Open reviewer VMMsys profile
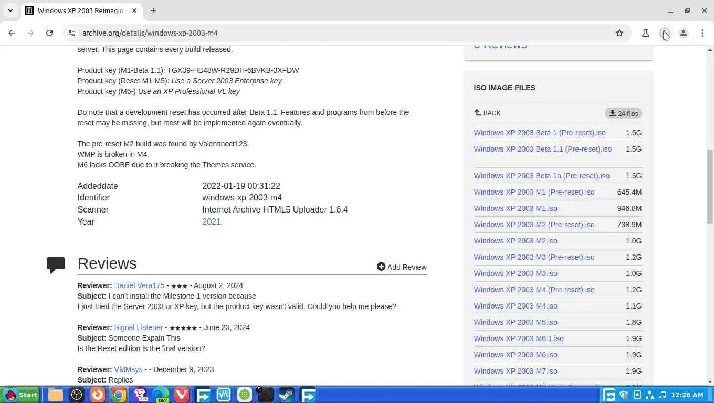 (128, 369)
